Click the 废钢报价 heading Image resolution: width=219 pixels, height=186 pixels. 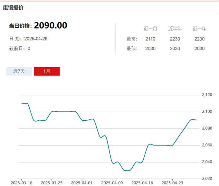pyautogui.click(x=13, y=7)
